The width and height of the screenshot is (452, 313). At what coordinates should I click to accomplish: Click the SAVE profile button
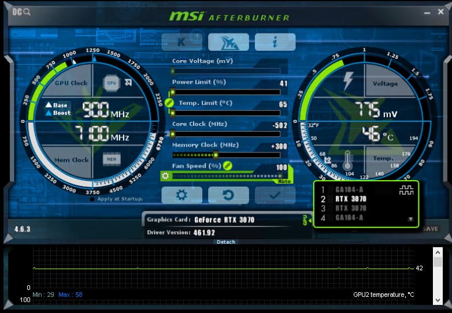431,229
